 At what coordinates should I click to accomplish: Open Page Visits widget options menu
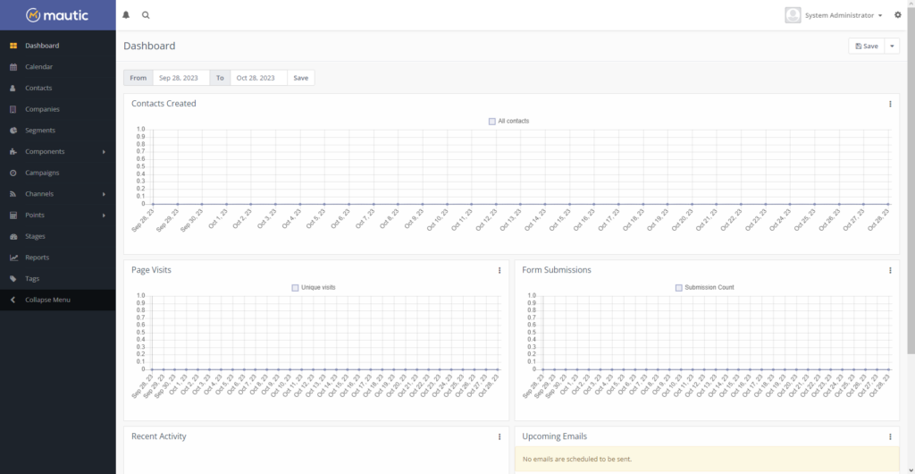point(499,270)
